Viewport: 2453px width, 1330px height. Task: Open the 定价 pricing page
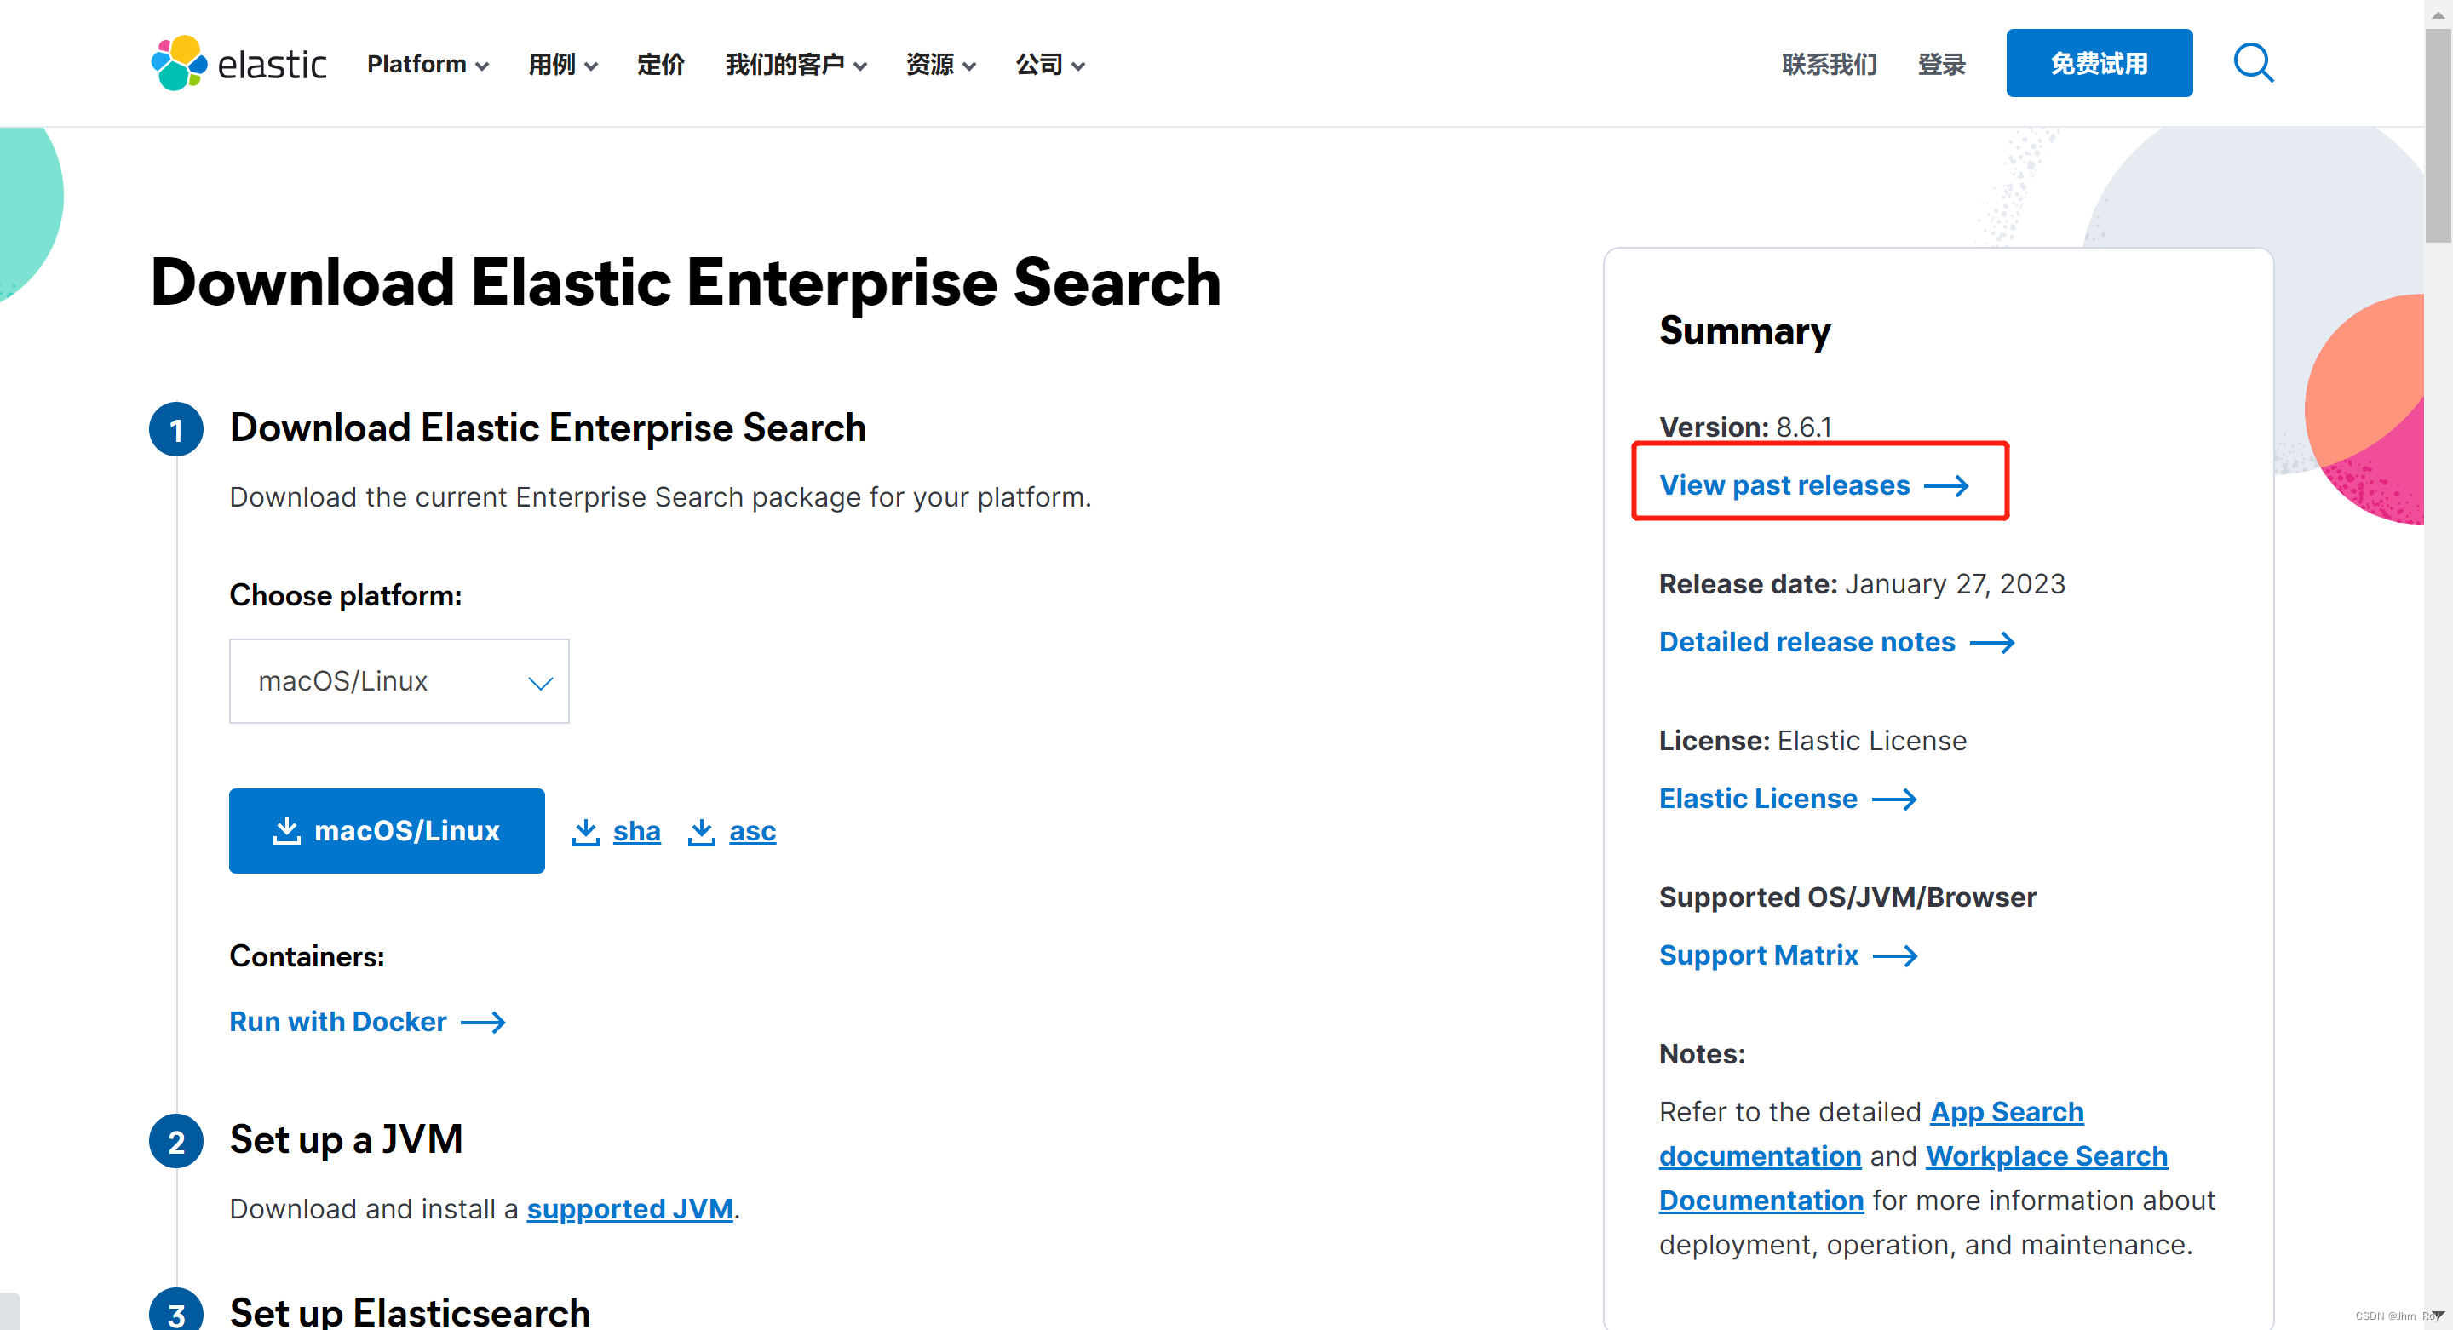point(661,64)
